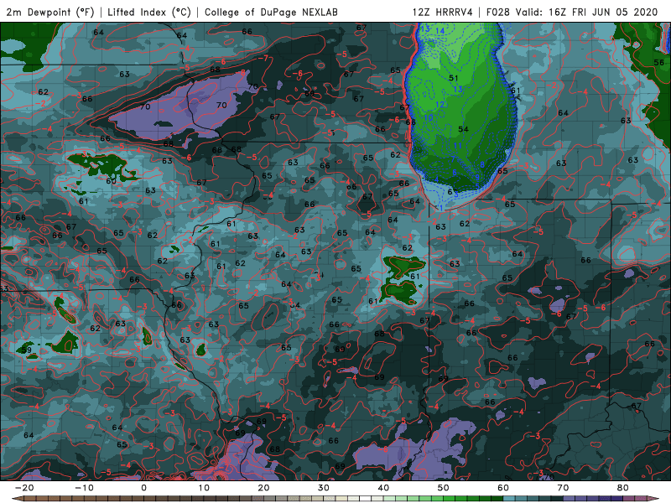Image resolution: width=671 pixels, height=503 pixels.
Task: Click the '54' dewpoint value over Lake Michigan
Action: point(463,129)
